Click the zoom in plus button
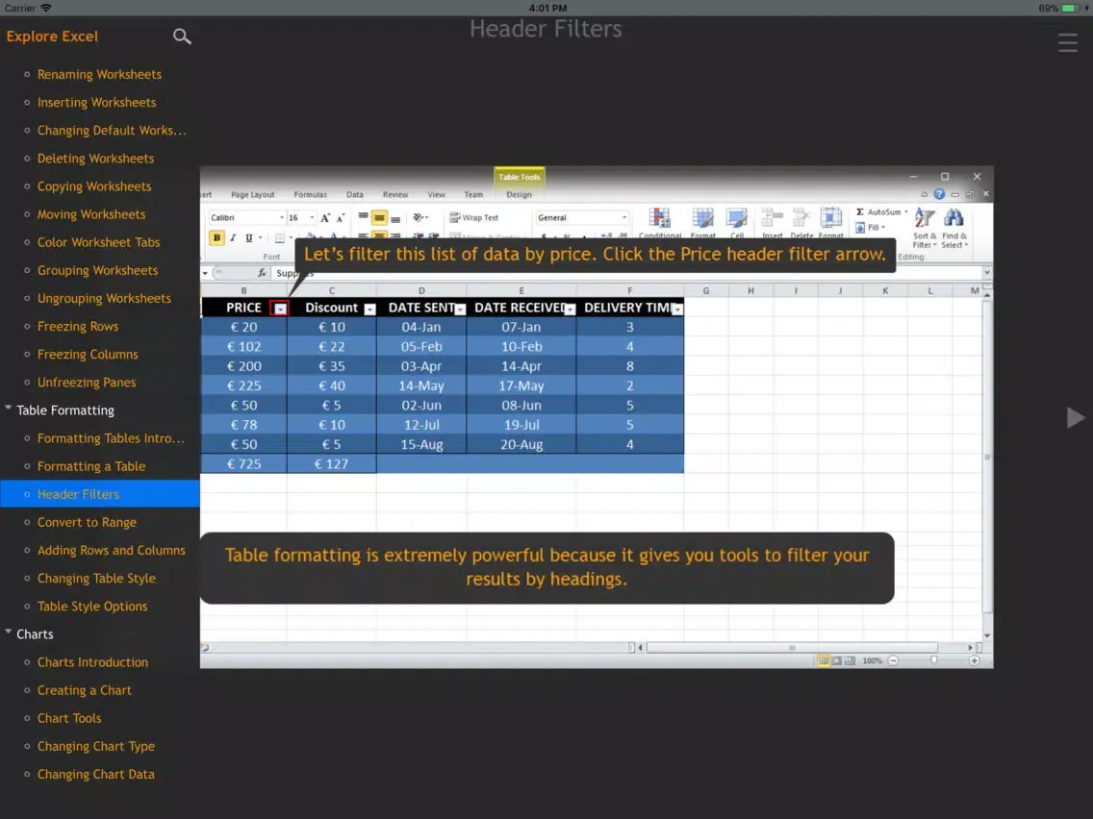 974,660
